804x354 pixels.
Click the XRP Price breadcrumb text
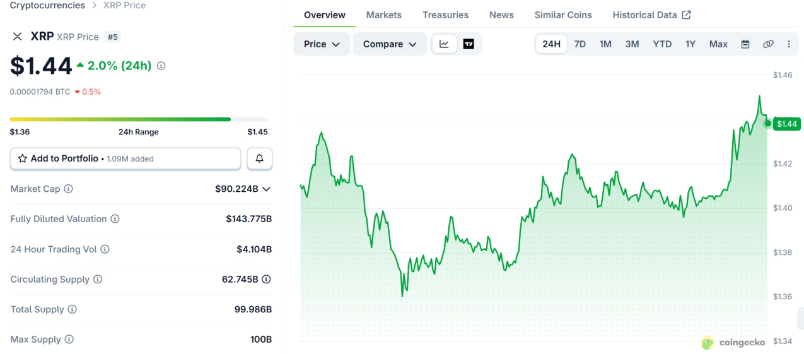tap(124, 5)
